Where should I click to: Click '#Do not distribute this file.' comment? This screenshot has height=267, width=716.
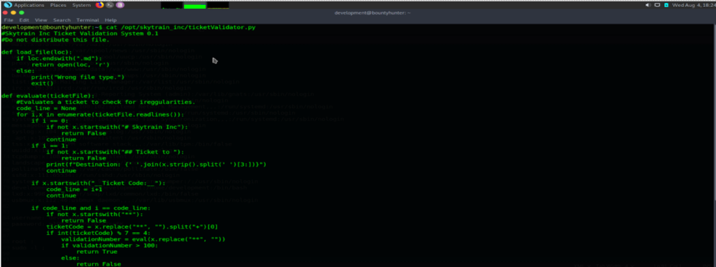pos(55,40)
